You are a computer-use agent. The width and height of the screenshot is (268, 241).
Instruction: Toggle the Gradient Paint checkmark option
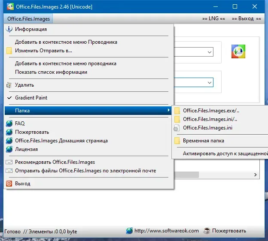[89, 98]
